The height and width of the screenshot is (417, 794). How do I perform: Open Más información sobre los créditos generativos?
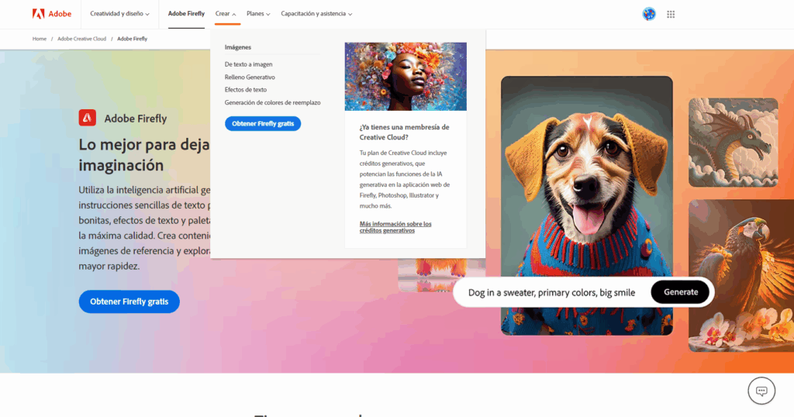tap(395, 227)
